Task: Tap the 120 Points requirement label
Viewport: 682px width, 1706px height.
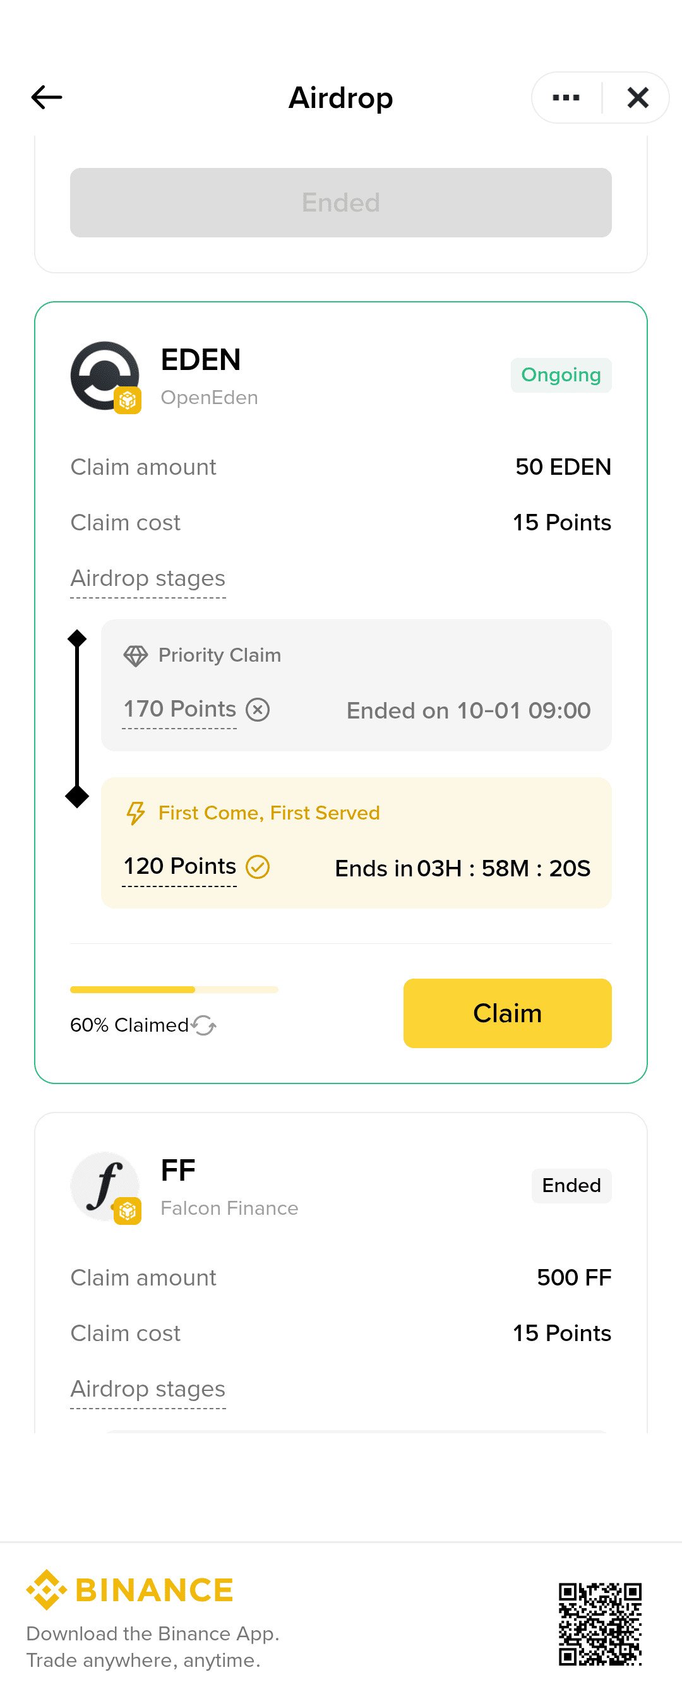Action: 179,866
